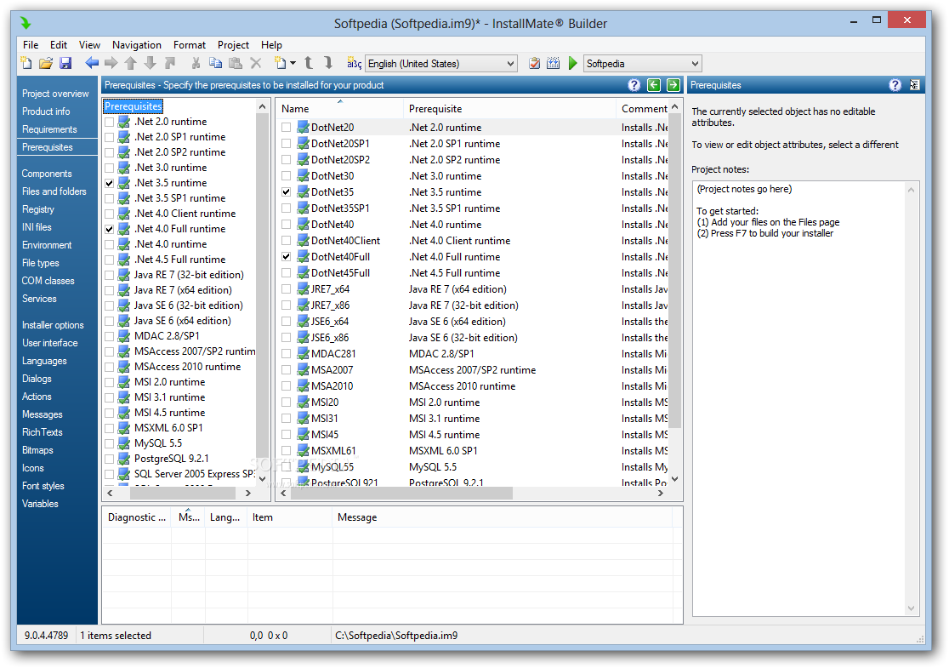Sort list by Prerequisite column header
Viewport: 949px width, 668px height.
[x=509, y=109]
